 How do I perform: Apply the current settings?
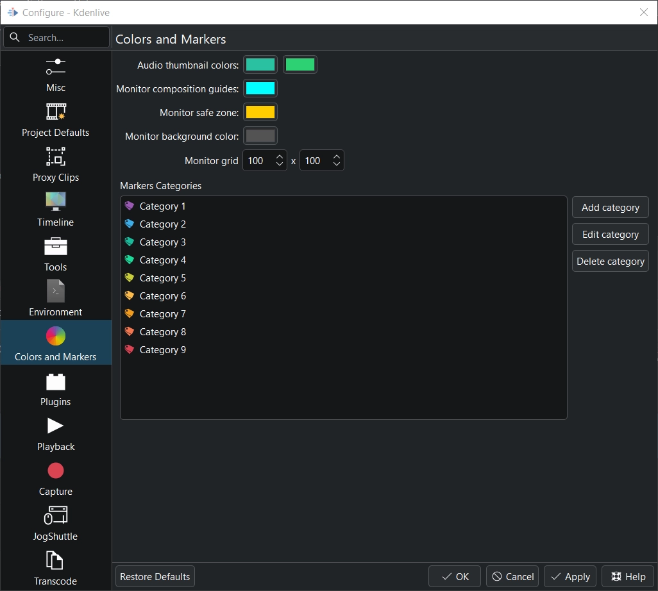pos(570,576)
